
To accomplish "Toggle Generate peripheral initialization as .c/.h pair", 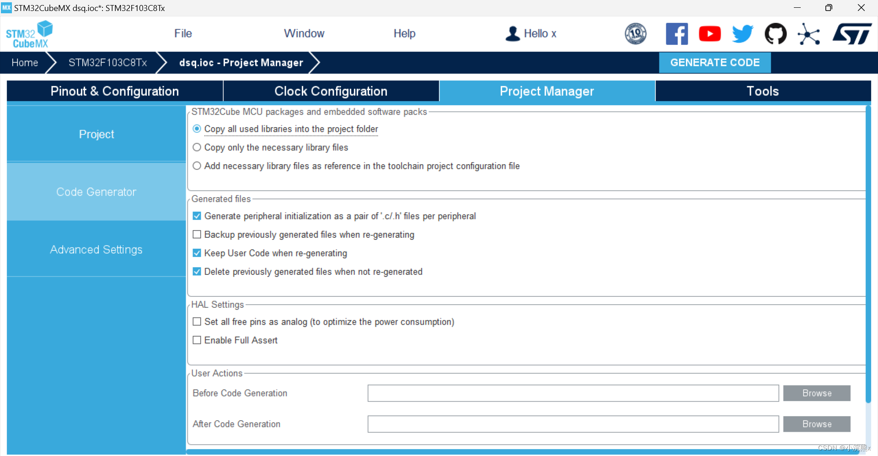I will tap(197, 216).
